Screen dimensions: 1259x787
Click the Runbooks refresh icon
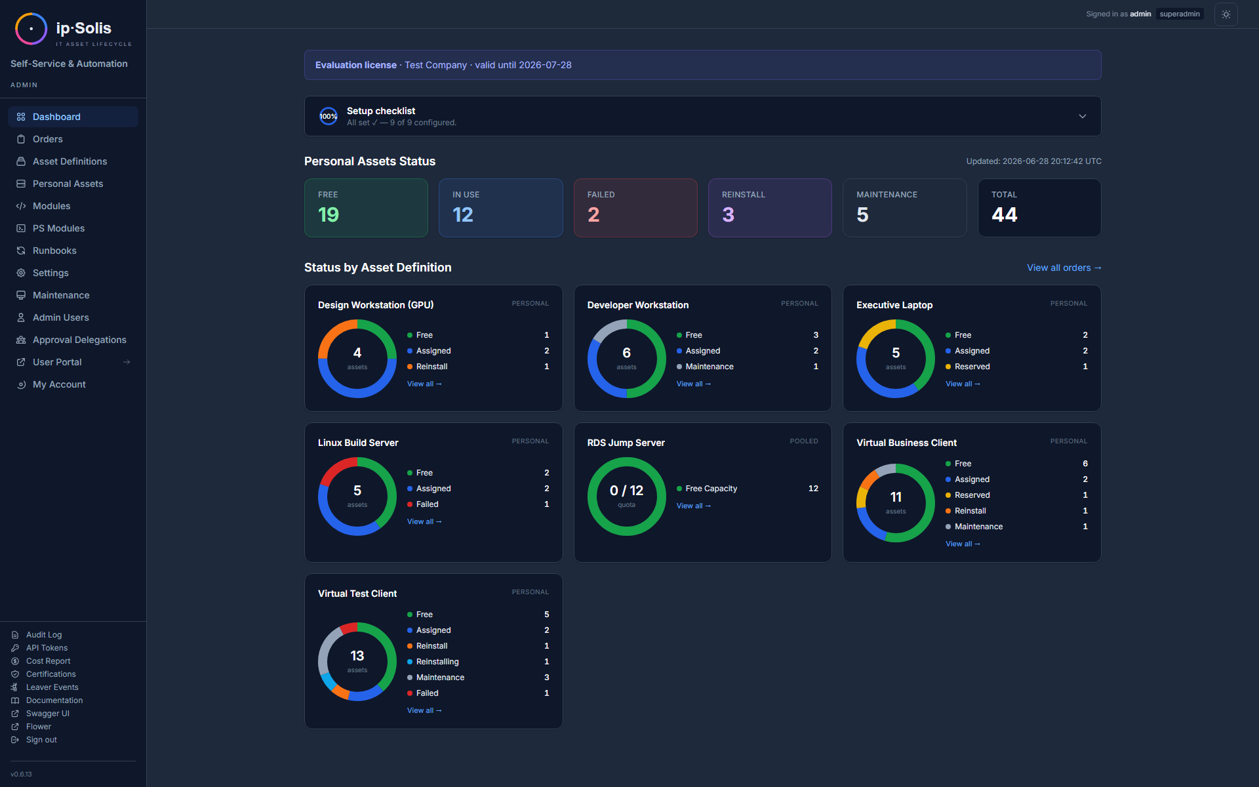(21, 251)
